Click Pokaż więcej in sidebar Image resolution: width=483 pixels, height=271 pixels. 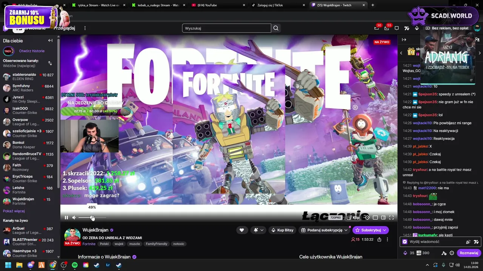[14, 211]
